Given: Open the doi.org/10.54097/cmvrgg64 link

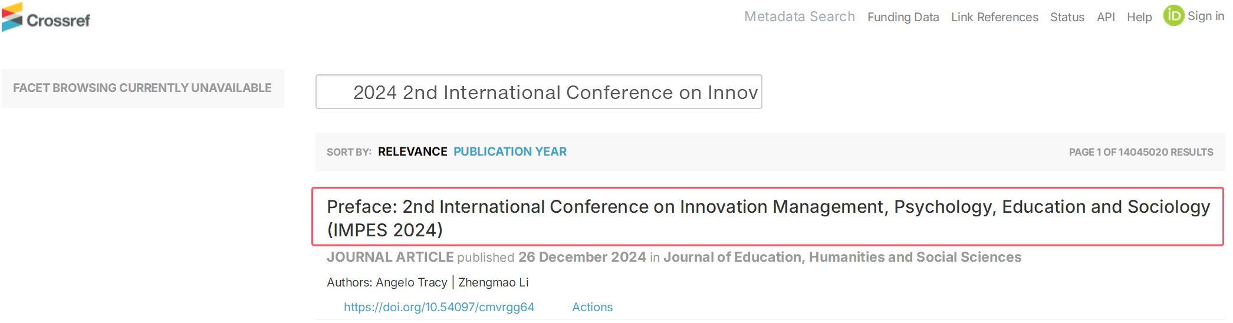Looking at the screenshot, I should click(x=439, y=307).
